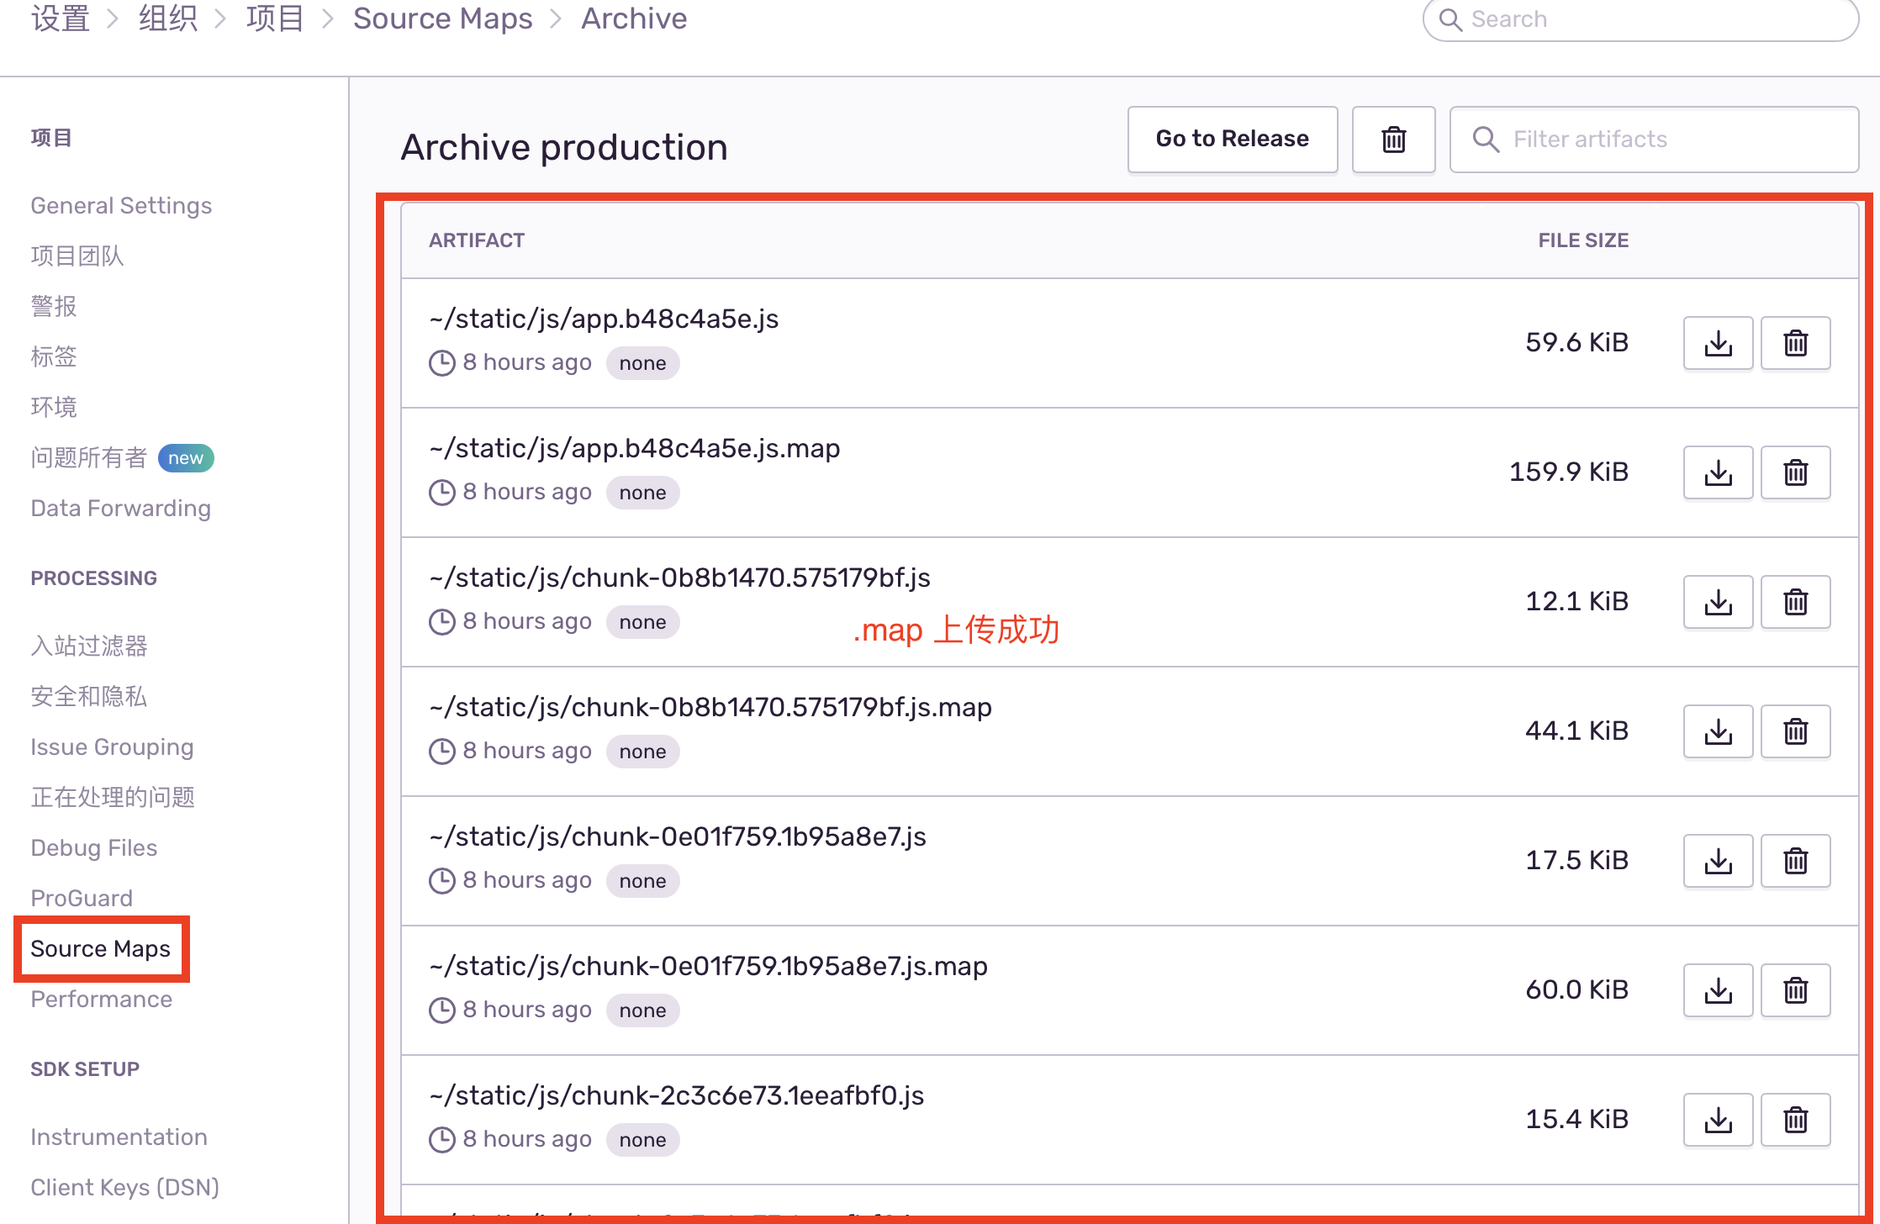Go to Debug Files settings
Screen dimensions: 1880x1224
(x=94, y=847)
